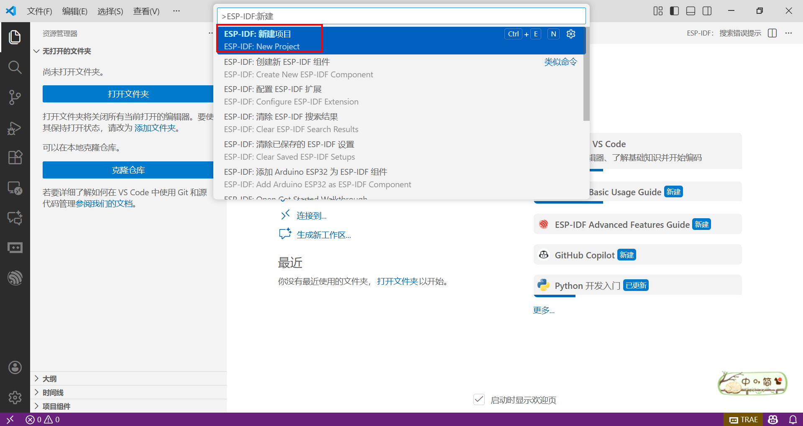Open the ESP-IDF Espressif view
803x426 pixels.
pos(15,278)
